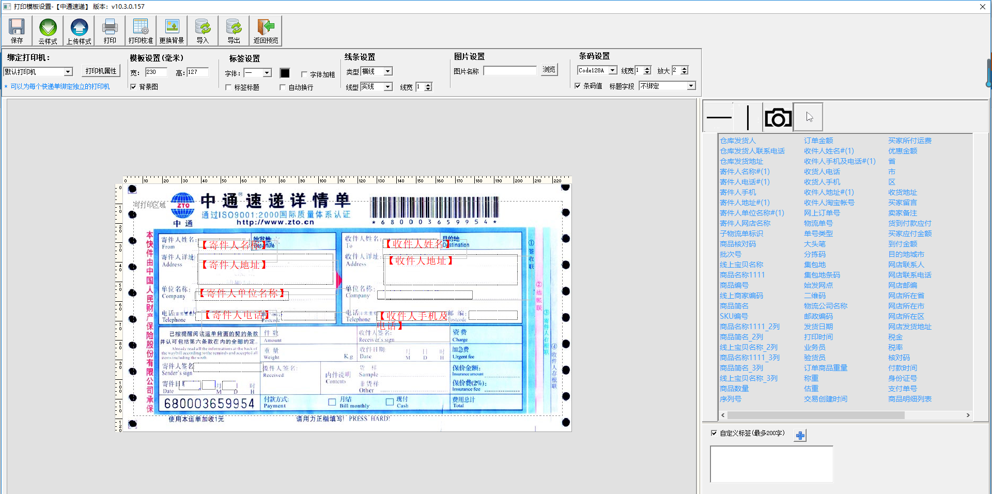This screenshot has height=494, width=992.
Task: Enable the 自动换行 checkbox
Action: (283, 87)
